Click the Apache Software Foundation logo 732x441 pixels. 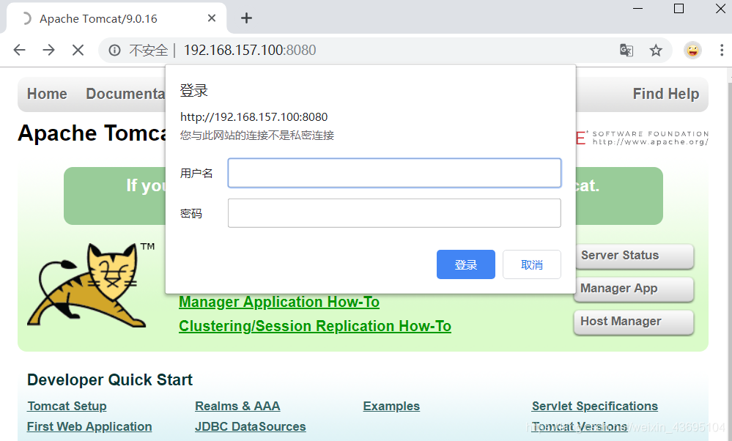[x=642, y=138]
